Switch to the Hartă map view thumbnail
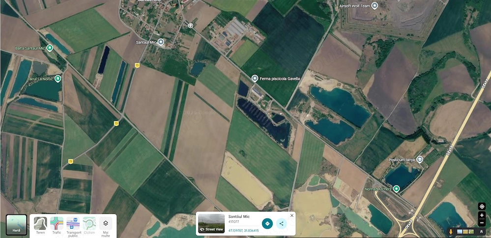 pyautogui.click(x=16, y=225)
